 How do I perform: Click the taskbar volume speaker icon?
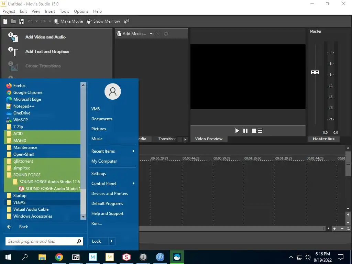(308, 257)
